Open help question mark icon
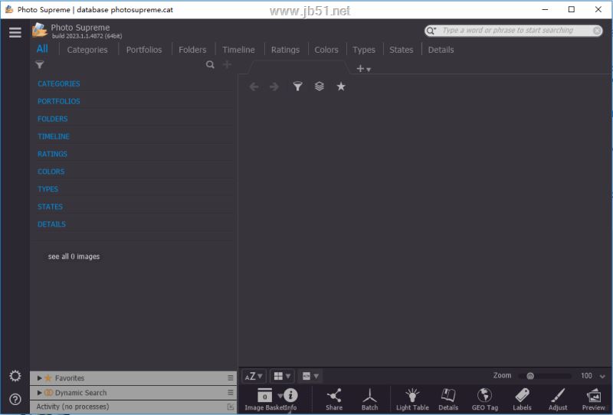Image resolution: width=613 pixels, height=415 pixels. point(15,400)
